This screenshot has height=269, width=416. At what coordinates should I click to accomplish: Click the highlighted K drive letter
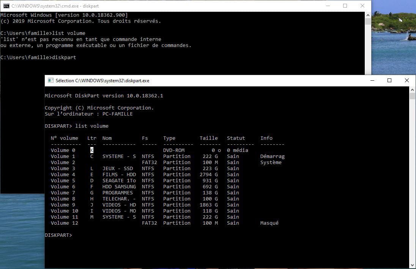pyautogui.click(x=92, y=150)
